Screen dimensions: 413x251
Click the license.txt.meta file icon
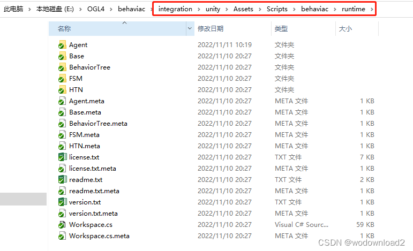tap(62, 169)
